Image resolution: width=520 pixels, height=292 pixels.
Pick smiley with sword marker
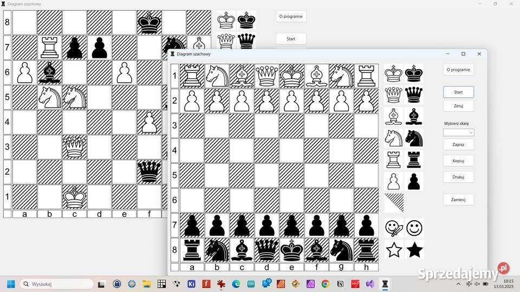click(x=394, y=228)
